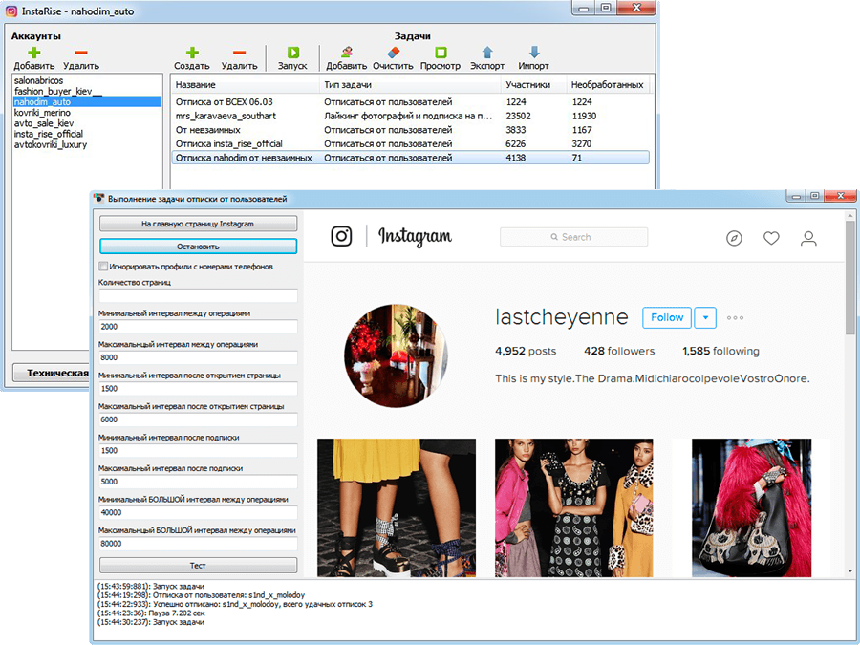The height and width of the screenshot is (645, 860).
Task: Select the fashion_buyer_kiev__ account
Action: point(58,91)
